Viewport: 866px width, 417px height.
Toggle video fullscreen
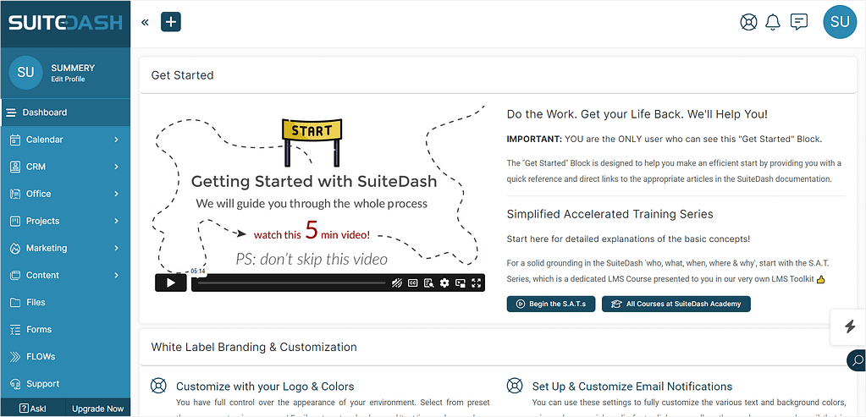(x=477, y=283)
